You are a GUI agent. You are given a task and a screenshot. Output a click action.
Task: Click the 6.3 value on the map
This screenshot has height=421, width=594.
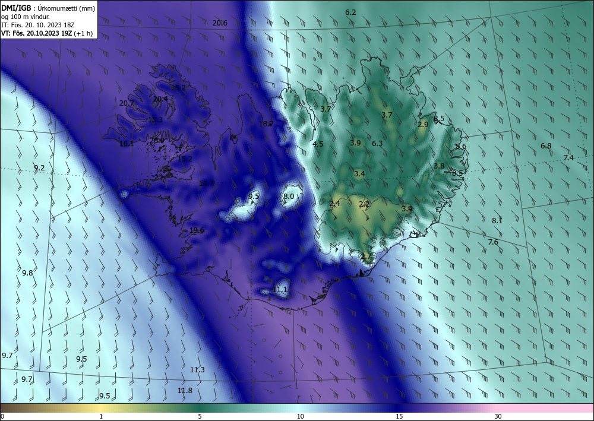tap(377, 144)
